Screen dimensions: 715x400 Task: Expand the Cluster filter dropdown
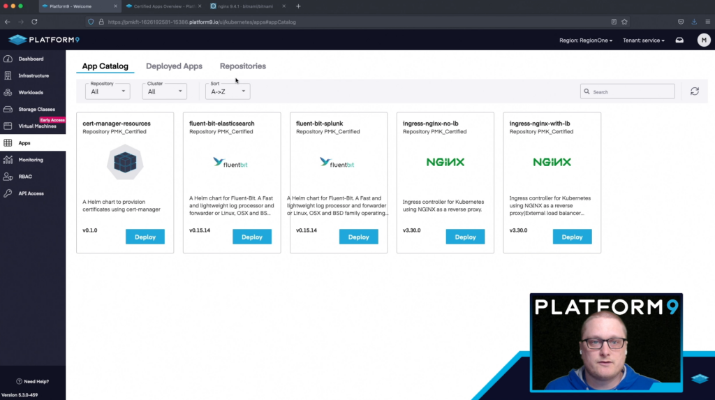click(x=164, y=91)
